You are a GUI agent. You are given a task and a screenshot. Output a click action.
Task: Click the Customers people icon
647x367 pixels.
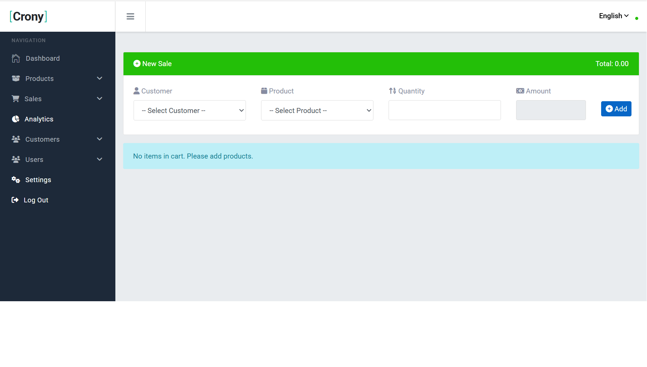[x=16, y=139]
